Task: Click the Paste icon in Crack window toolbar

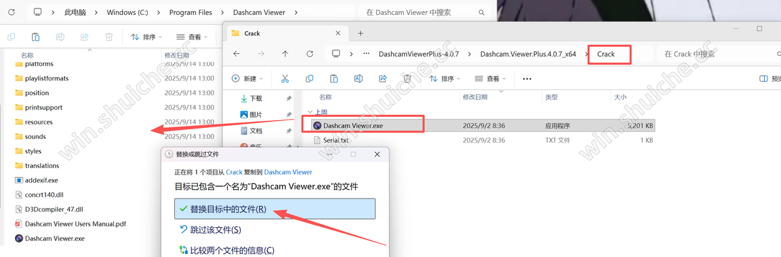Action: click(x=334, y=79)
